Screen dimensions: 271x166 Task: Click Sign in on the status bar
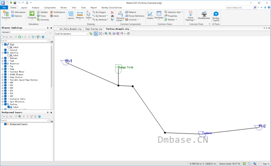(266, 164)
